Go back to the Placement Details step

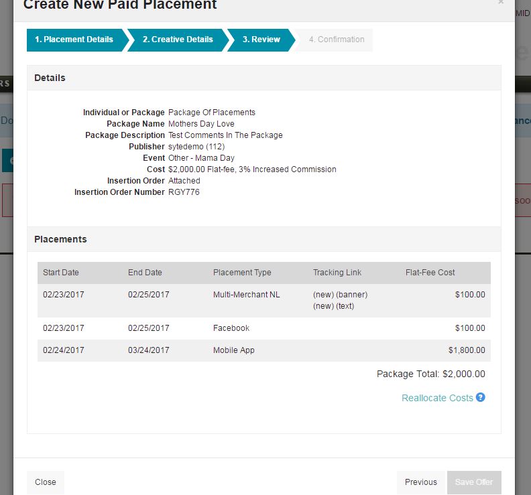74,40
